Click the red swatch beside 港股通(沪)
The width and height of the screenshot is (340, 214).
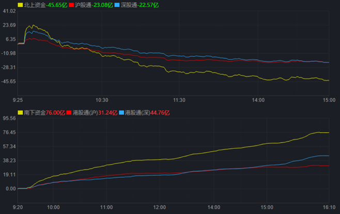[69, 112]
